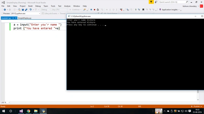The height and width of the screenshot is (114, 204).
Task: Expand the kishore chowdary account dropdown
Action: coord(198,6)
